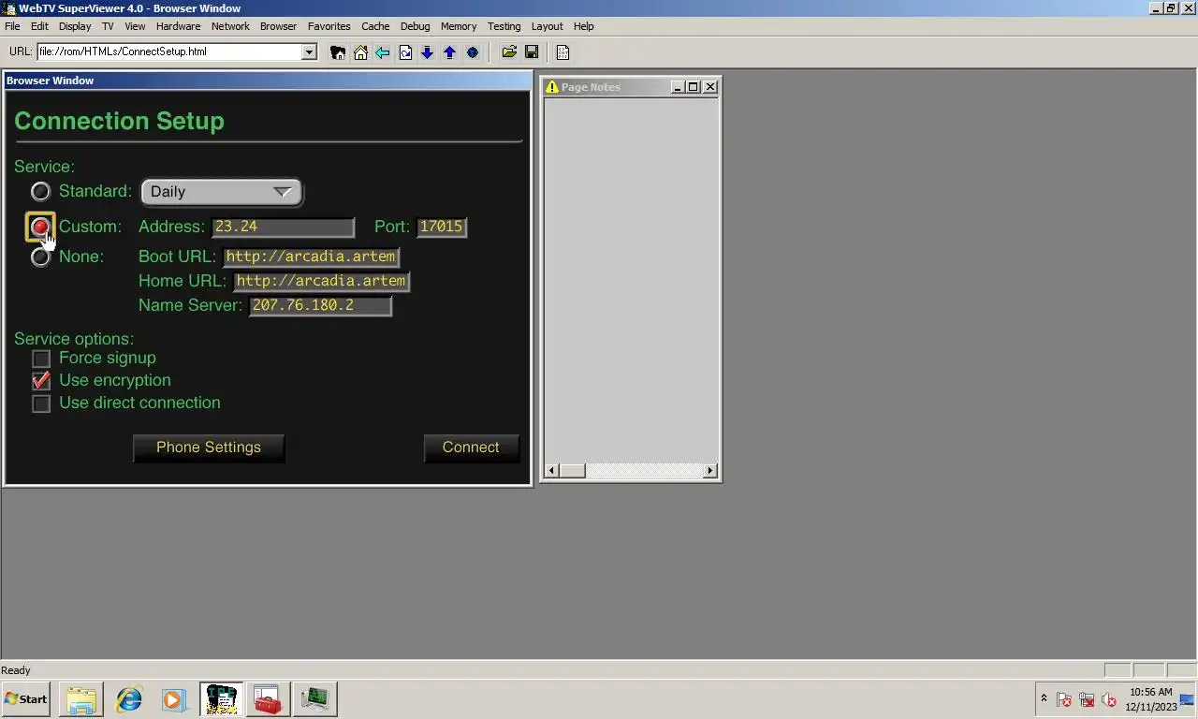Close the Page Notes window
1198x719 pixels.
[x=710, y=87]
